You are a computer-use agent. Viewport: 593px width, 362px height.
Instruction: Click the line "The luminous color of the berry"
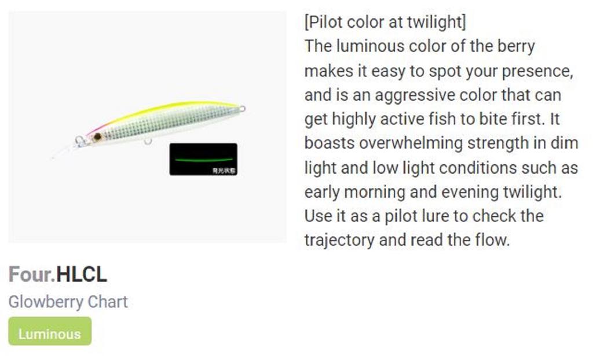tap(419, 46)
